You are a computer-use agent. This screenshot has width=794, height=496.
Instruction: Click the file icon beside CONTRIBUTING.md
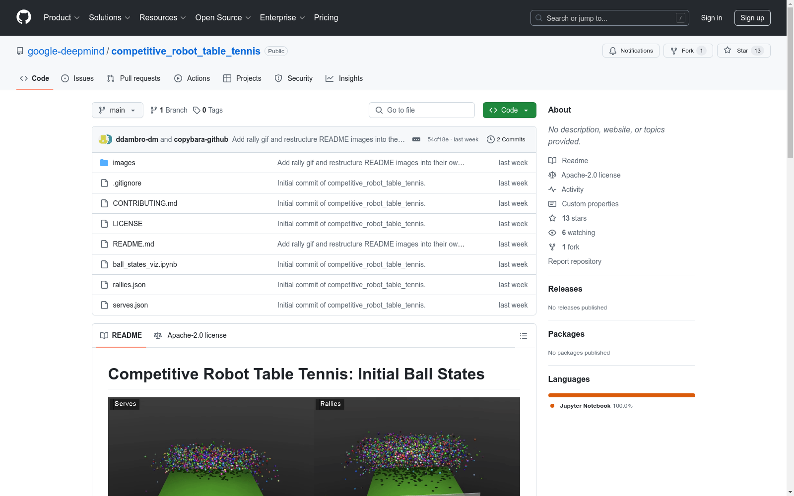[x=104, y=203]
